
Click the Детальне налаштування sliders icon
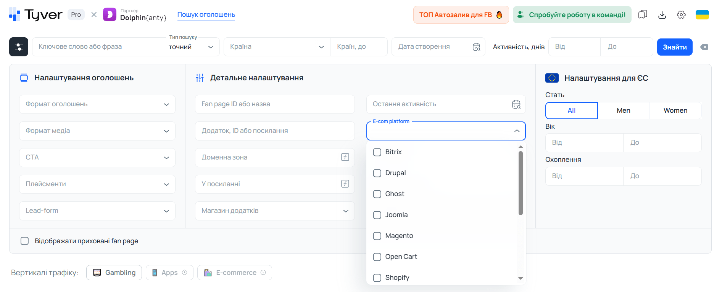[200, 78]
